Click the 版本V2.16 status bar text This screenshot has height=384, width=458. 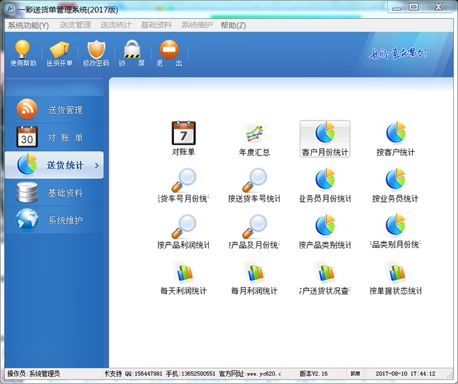tap(313, 373)
